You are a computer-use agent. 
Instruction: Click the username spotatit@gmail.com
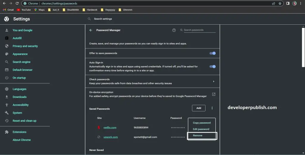pos(145,137)
